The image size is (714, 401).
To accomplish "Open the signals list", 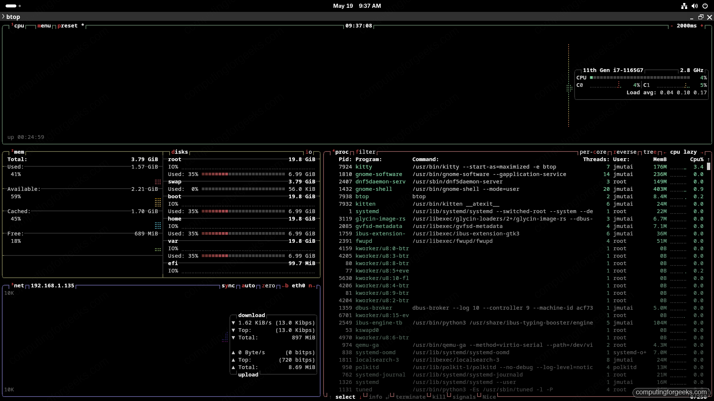I will tap(464, 397).
